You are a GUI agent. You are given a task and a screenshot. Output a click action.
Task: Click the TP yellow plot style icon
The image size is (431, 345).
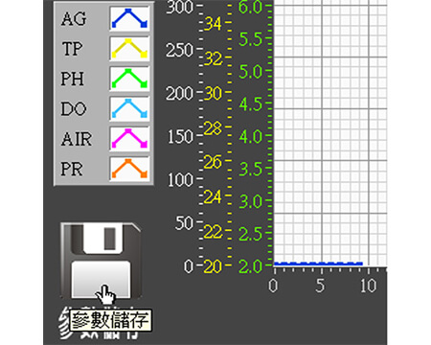pos(129,49)
